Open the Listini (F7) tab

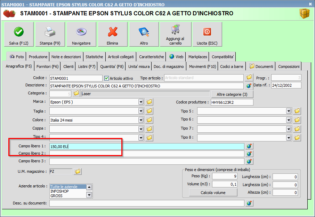pos(87,67)
